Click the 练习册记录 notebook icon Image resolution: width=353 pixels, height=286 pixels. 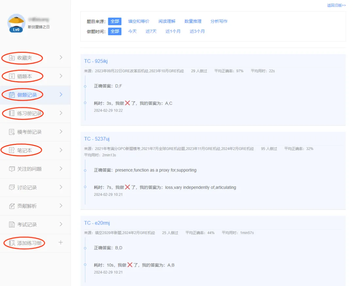12,113
